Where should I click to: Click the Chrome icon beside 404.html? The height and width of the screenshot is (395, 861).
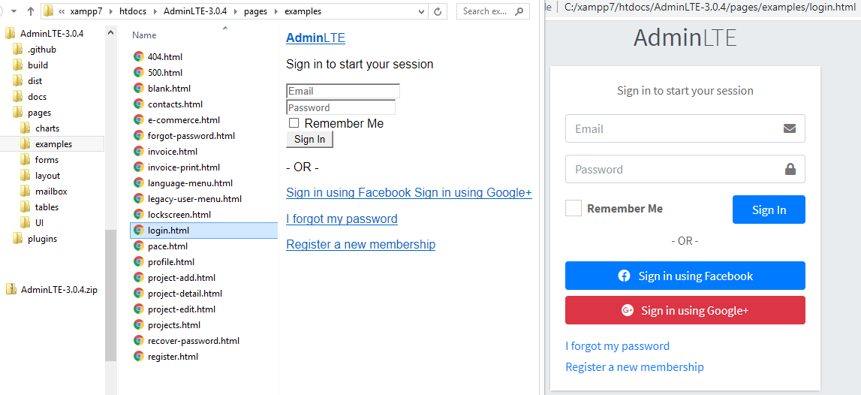click(138, 56)
